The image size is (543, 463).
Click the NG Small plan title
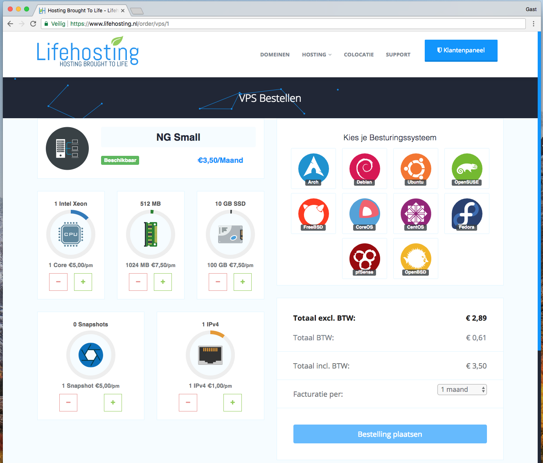click(x=178, y=137)
